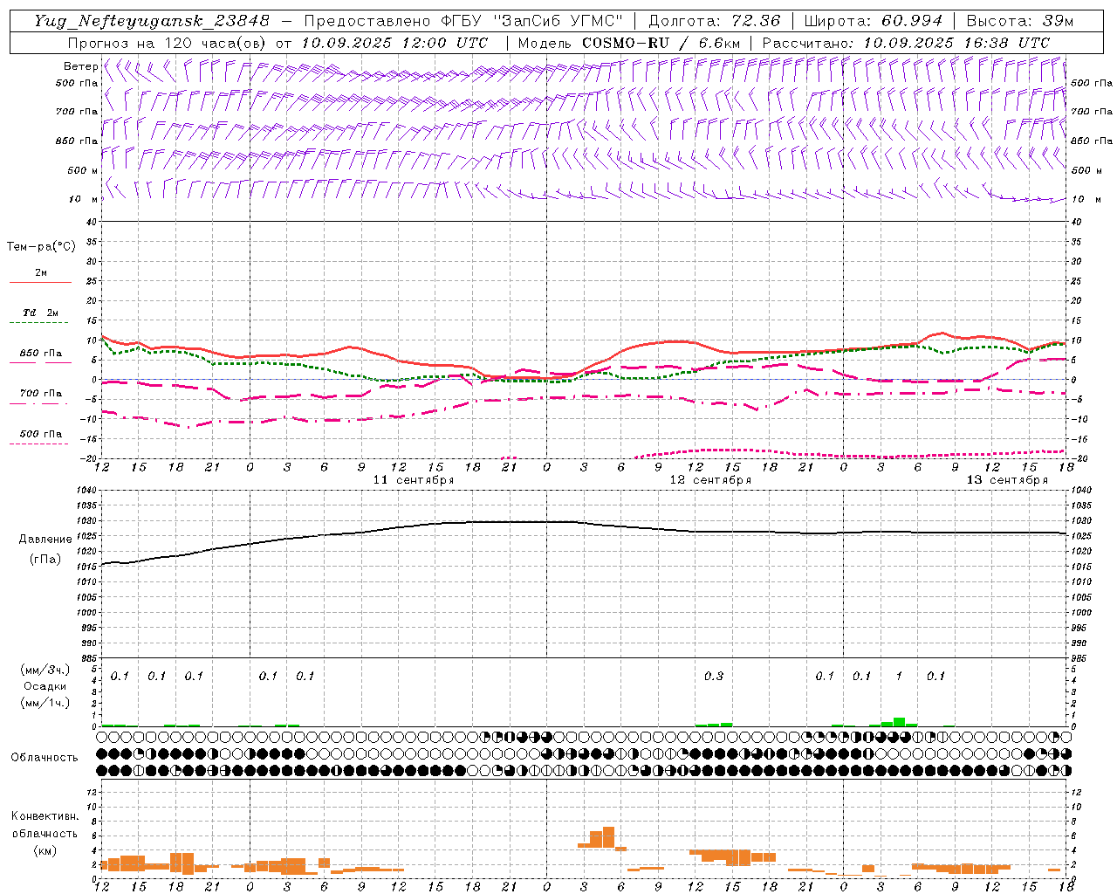Click the (мм/3ч.) precipitation unit label
This screenshot has height=894, width=1117.
[44, 670]
